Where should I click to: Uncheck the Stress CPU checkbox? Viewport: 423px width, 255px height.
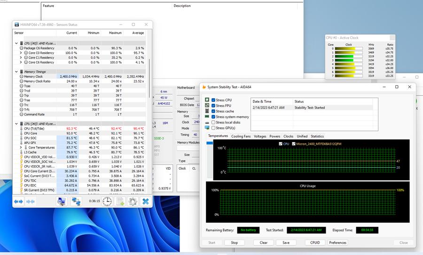click(214, 100)
